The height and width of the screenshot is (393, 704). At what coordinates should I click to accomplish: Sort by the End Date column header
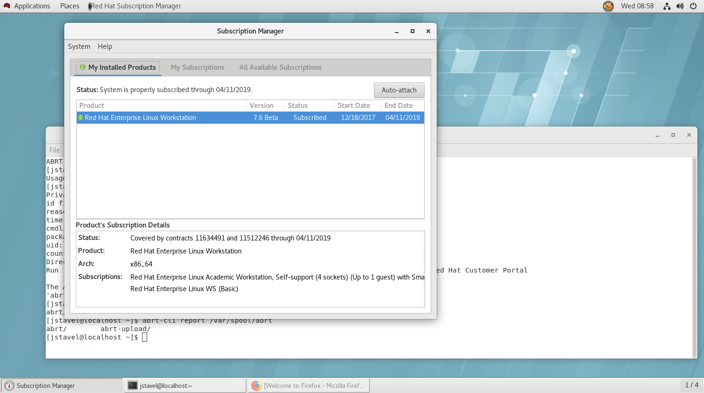click(403, 106)
